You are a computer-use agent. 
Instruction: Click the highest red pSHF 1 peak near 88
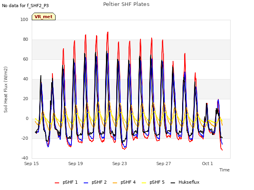tap(108, 32)
